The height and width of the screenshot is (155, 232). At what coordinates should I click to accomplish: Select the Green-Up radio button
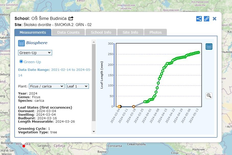tap(21, 61)
